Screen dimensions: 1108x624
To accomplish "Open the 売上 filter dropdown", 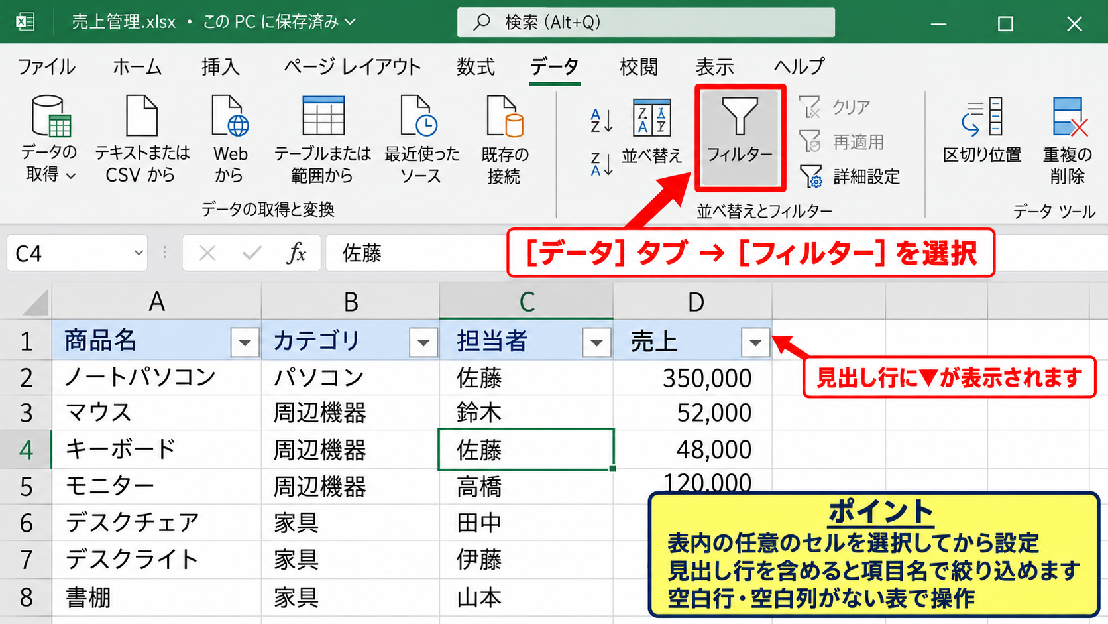I will point(755,343).
